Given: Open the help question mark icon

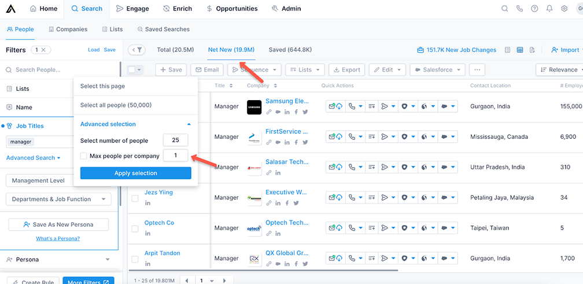Looking at the screenshot, I should click(534, 9).
